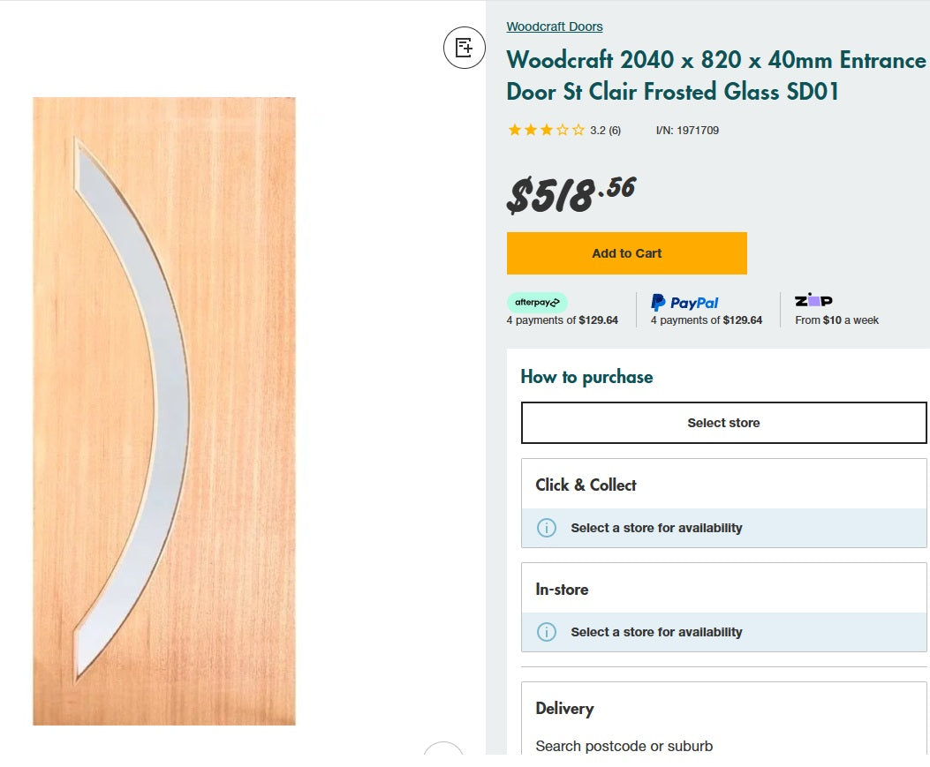Click the Zip payment logo
930x767 pixels.
click(x=813, y=301)
